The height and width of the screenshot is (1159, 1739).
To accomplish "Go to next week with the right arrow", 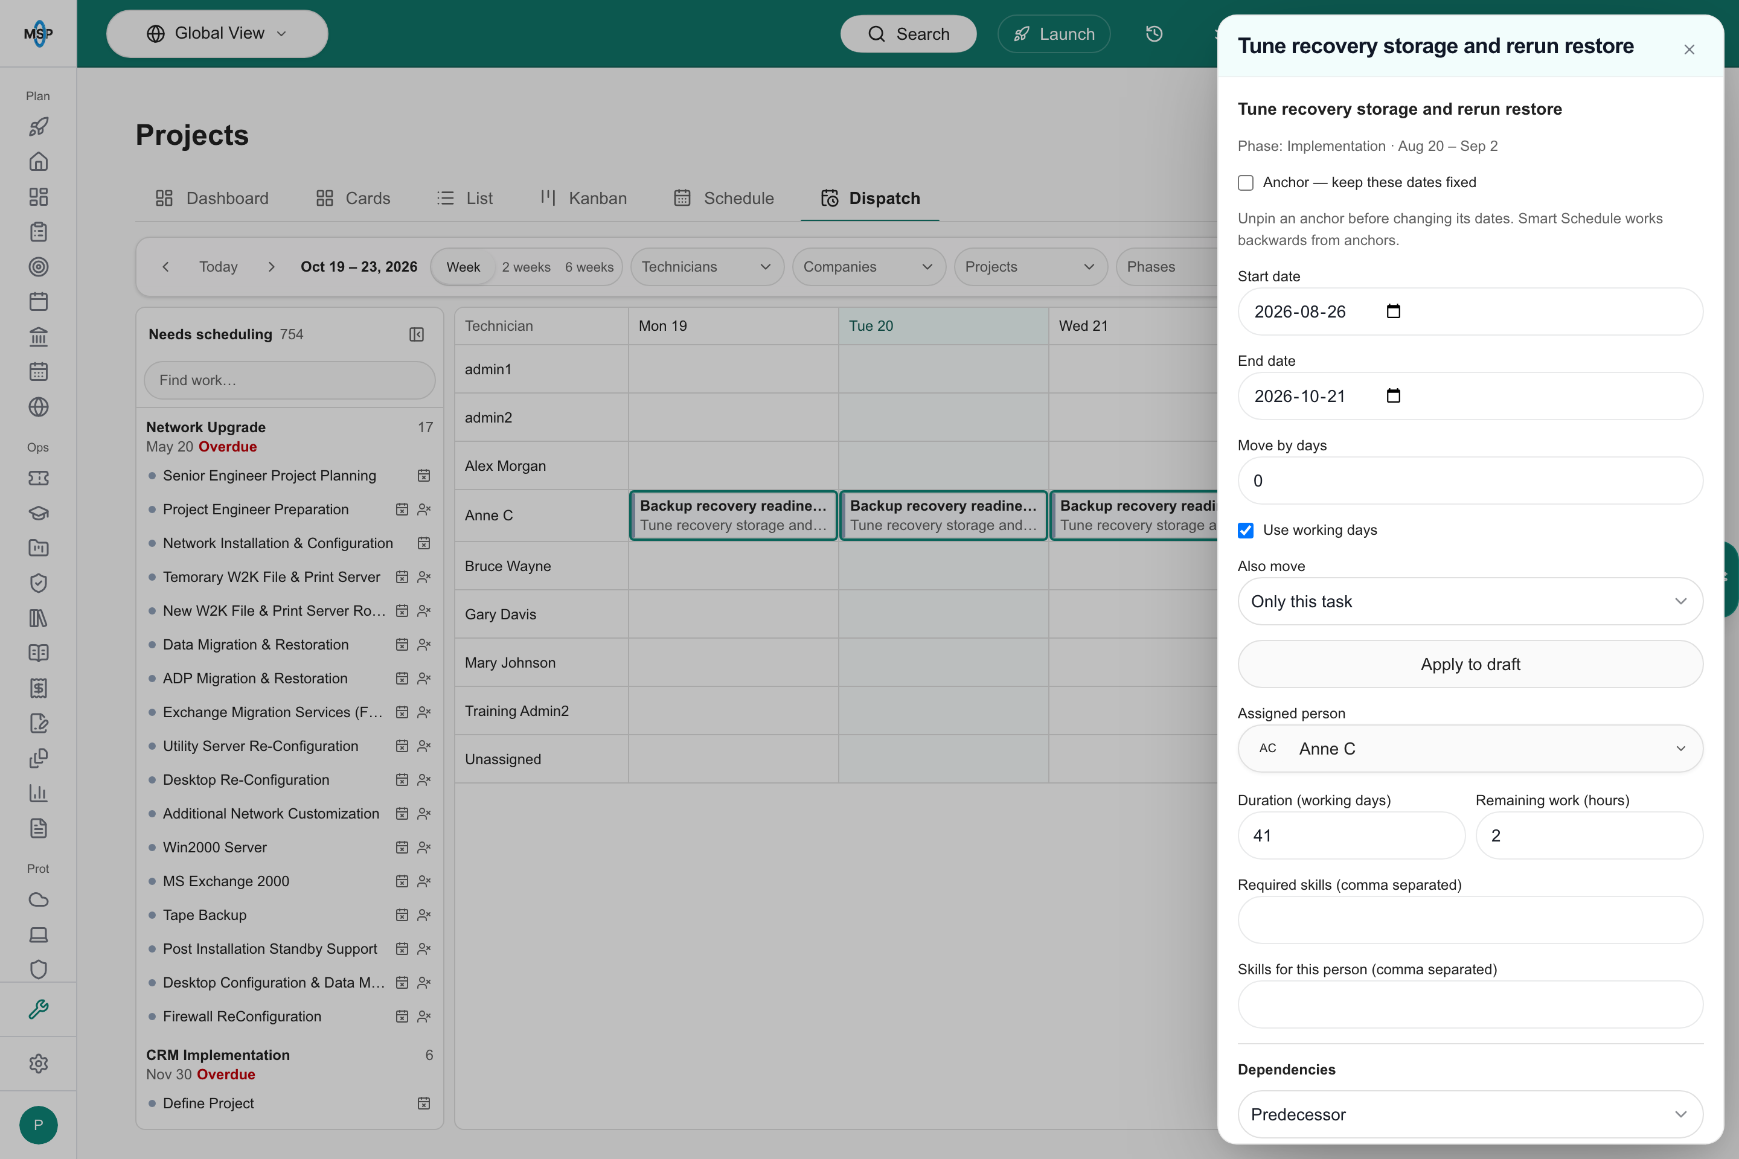I will click(x=271, y=267).
